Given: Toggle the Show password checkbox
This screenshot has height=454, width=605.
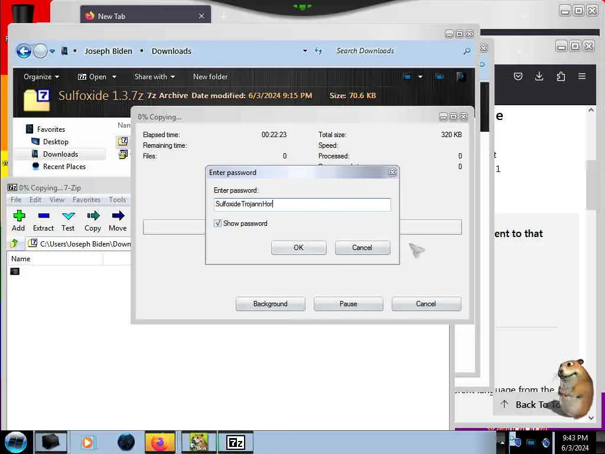Looking at the screenshot, I should tap(217, 223).
